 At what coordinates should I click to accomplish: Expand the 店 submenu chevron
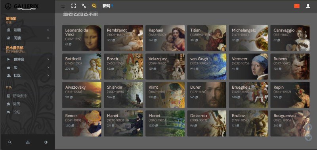(x=48, y=67)
